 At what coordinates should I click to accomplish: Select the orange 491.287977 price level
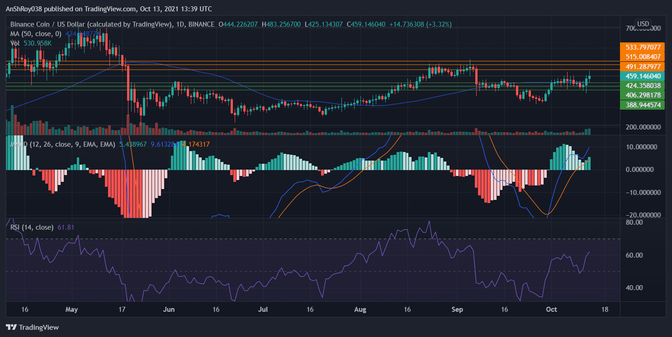coord(642,66)
